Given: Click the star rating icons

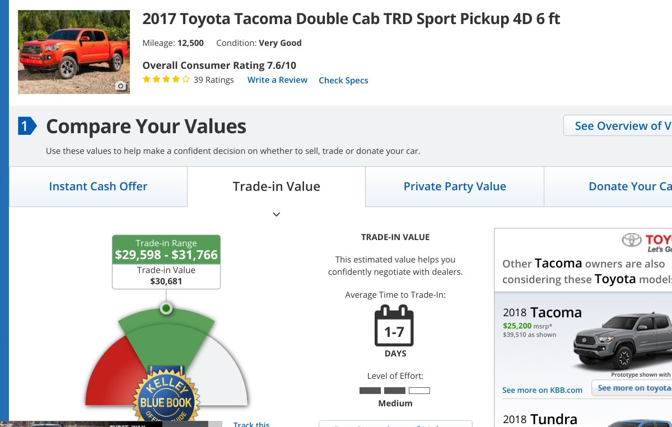Looking at the screenshot, I should coord(166,79).
